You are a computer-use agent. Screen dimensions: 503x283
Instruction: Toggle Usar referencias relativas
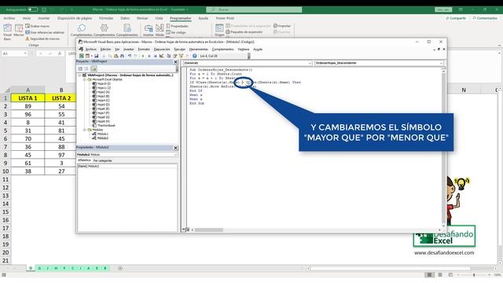coord(45,32)
